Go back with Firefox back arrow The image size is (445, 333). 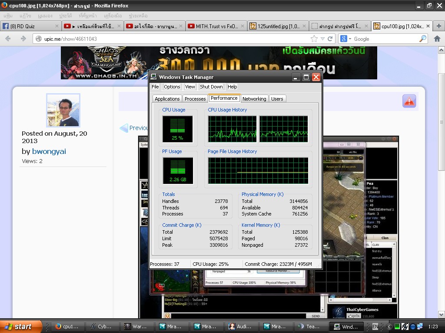[8, 39]
